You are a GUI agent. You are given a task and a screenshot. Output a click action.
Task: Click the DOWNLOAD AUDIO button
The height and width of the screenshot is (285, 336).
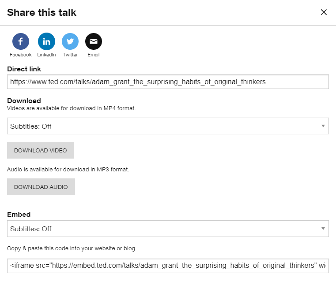tap(41, 187)
